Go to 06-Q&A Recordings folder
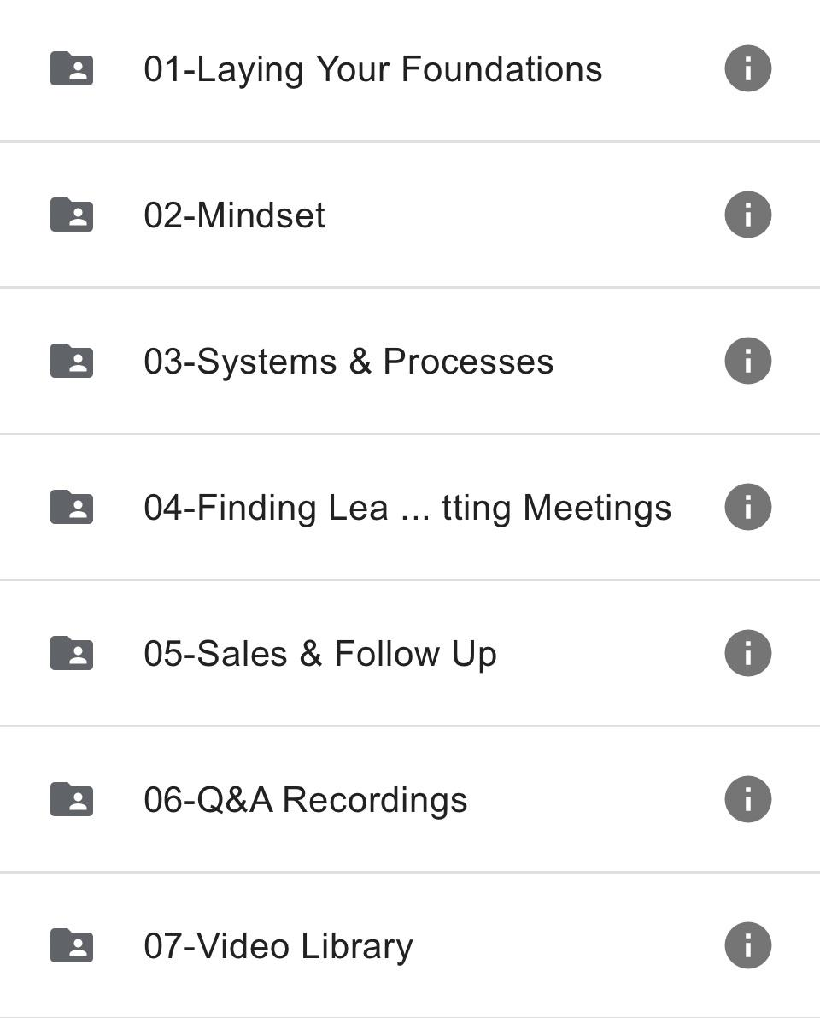 (306, 800)
